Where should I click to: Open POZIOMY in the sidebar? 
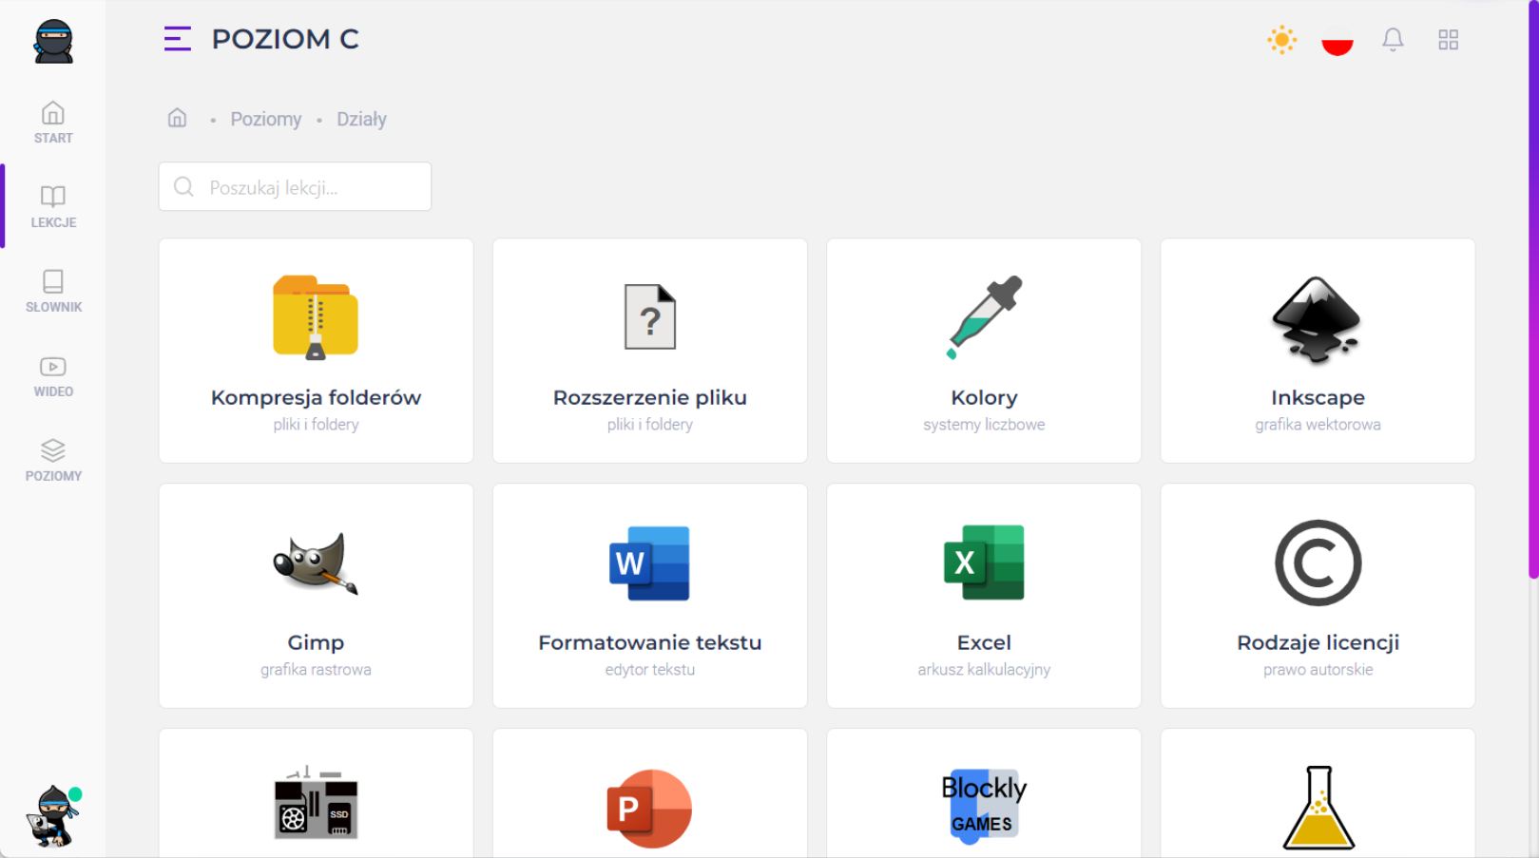pyautogui.click(x=53, y=460)
